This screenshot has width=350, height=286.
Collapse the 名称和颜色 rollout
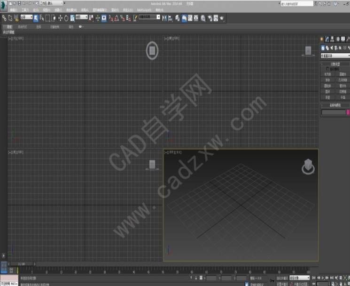pos(335,105)
